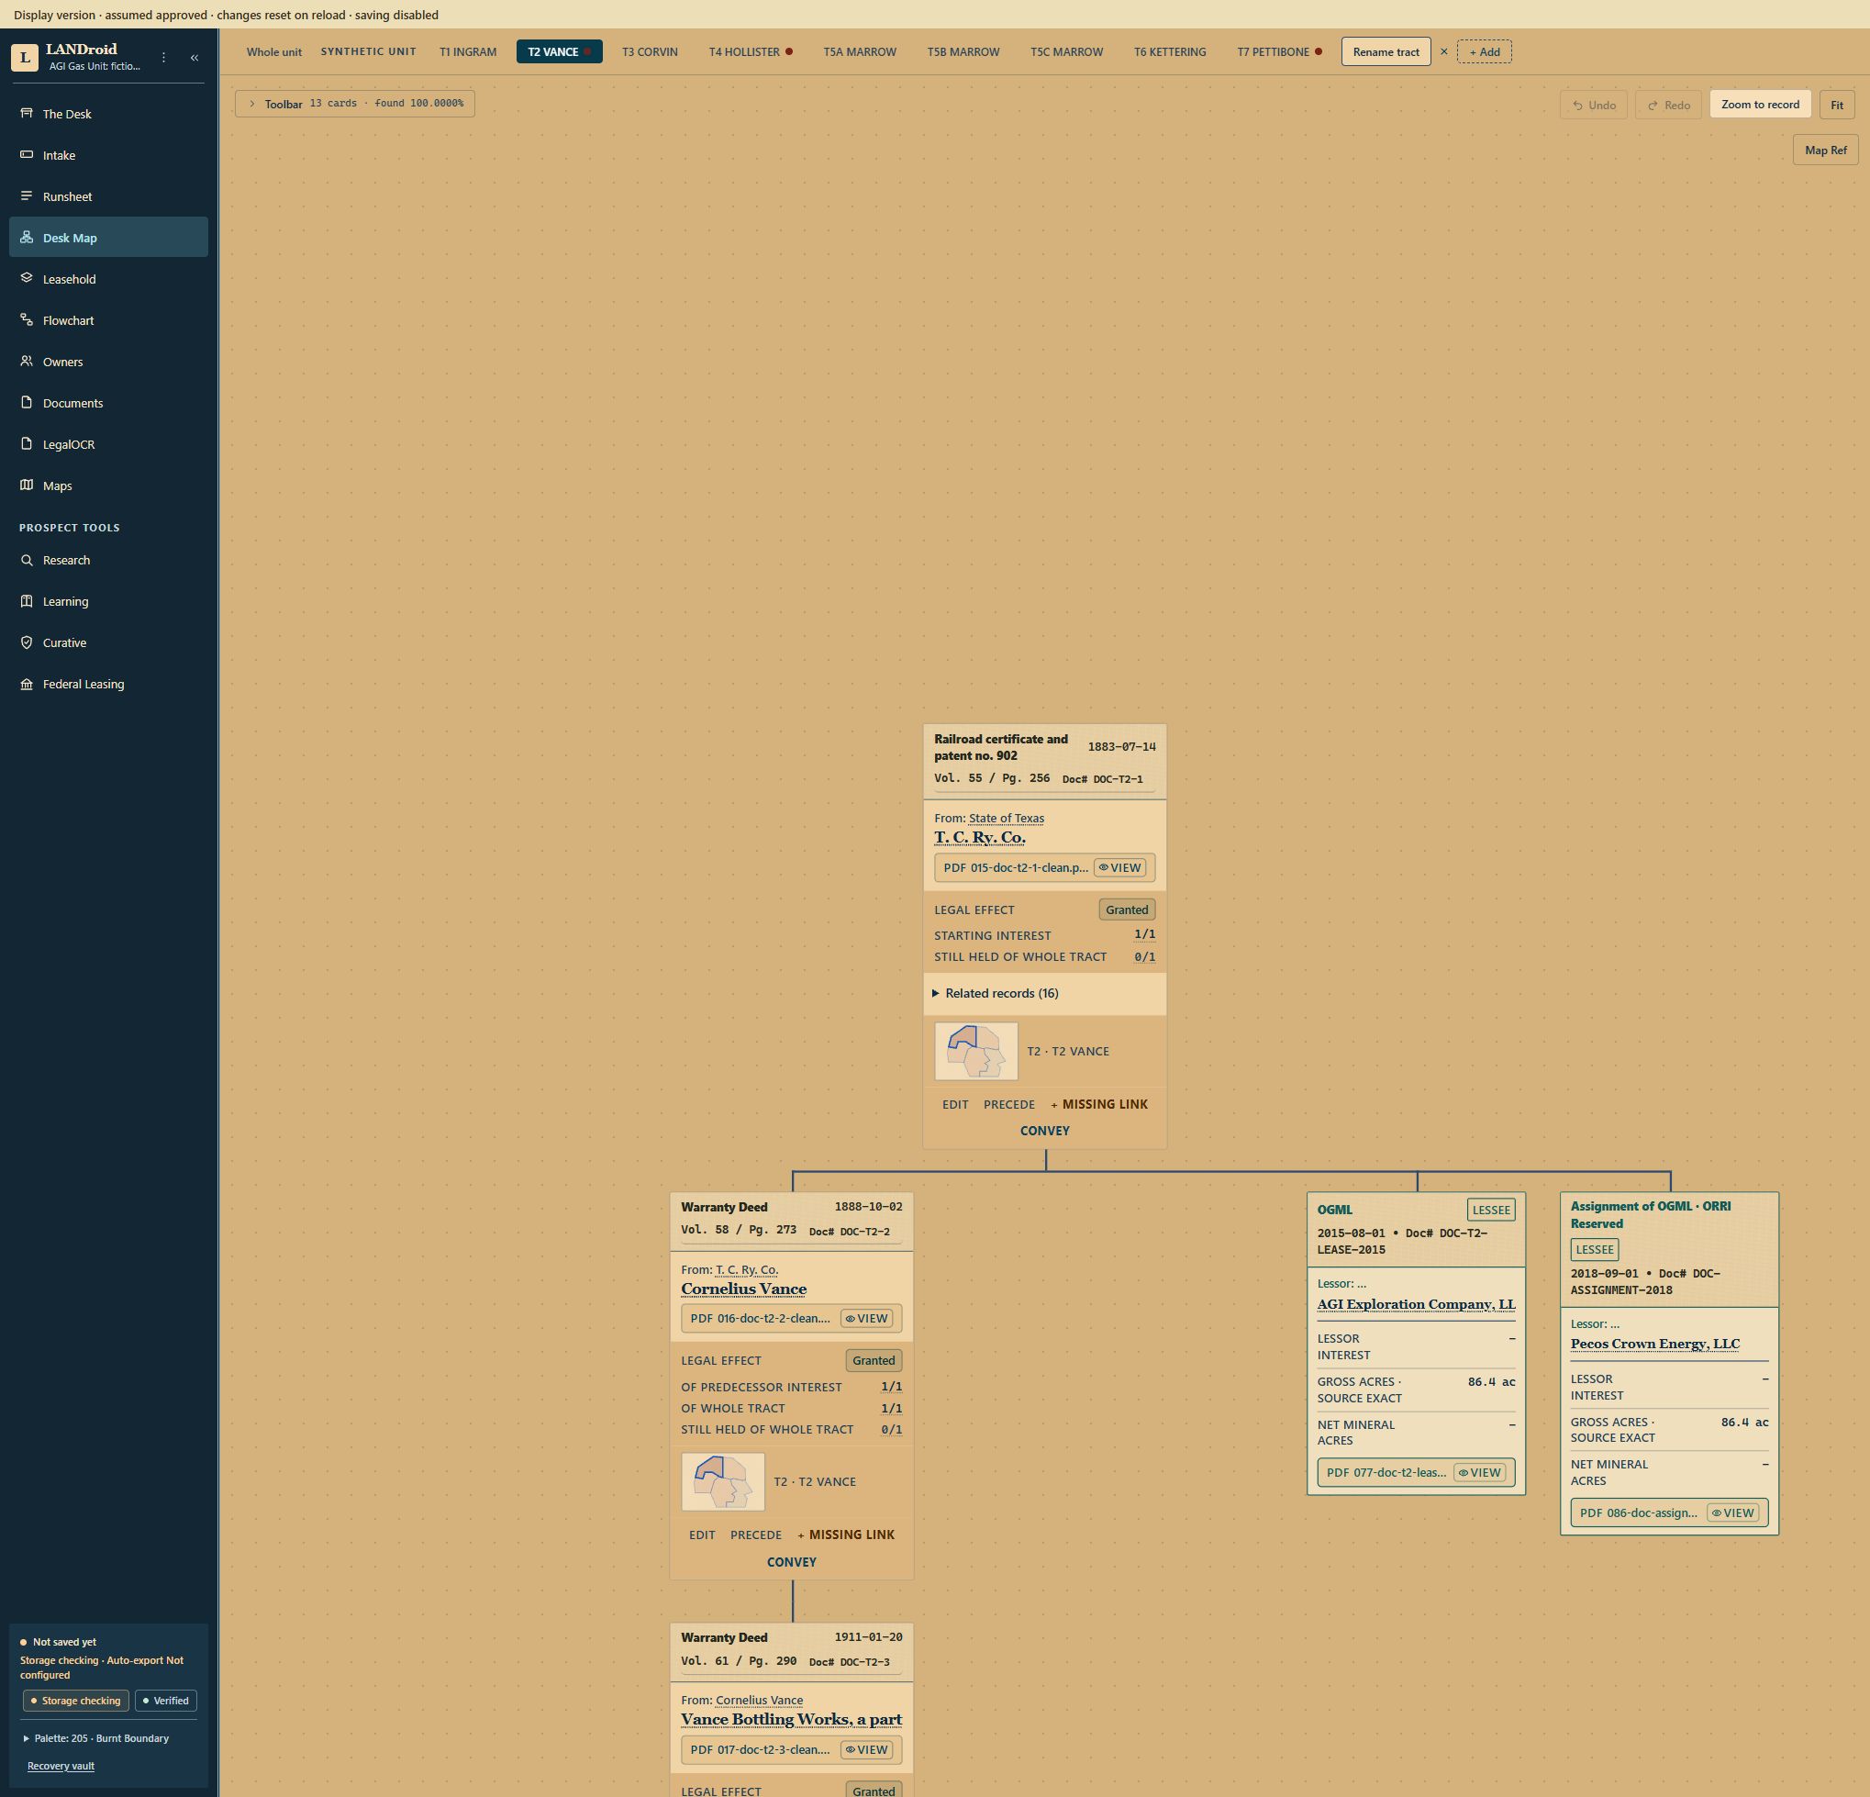This screenshot has height=1797, width=1870.
Task: Open Research prospect tool
Action: pos(107,560)
